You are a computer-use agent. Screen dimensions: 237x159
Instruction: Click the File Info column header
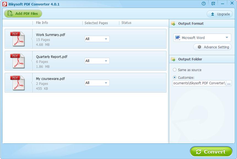click(x=42, y=23)
